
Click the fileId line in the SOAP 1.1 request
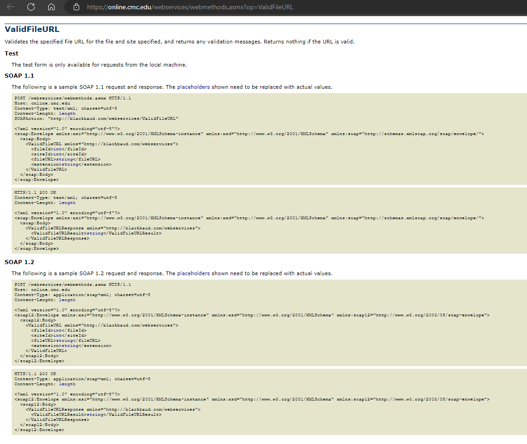tap(59, 149)
